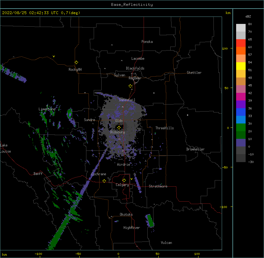The height and width of the screenshot is (258, 264).
Task: Click the yellow V marker northwest of RockyMH
Action: (x=54, y=56)
